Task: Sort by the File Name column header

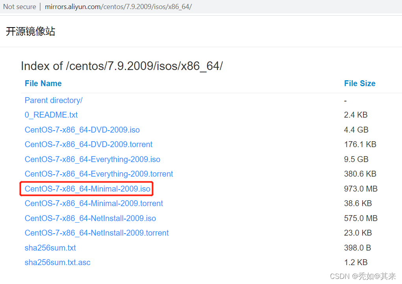Action: pyautogui.click(x=43, y=83)
